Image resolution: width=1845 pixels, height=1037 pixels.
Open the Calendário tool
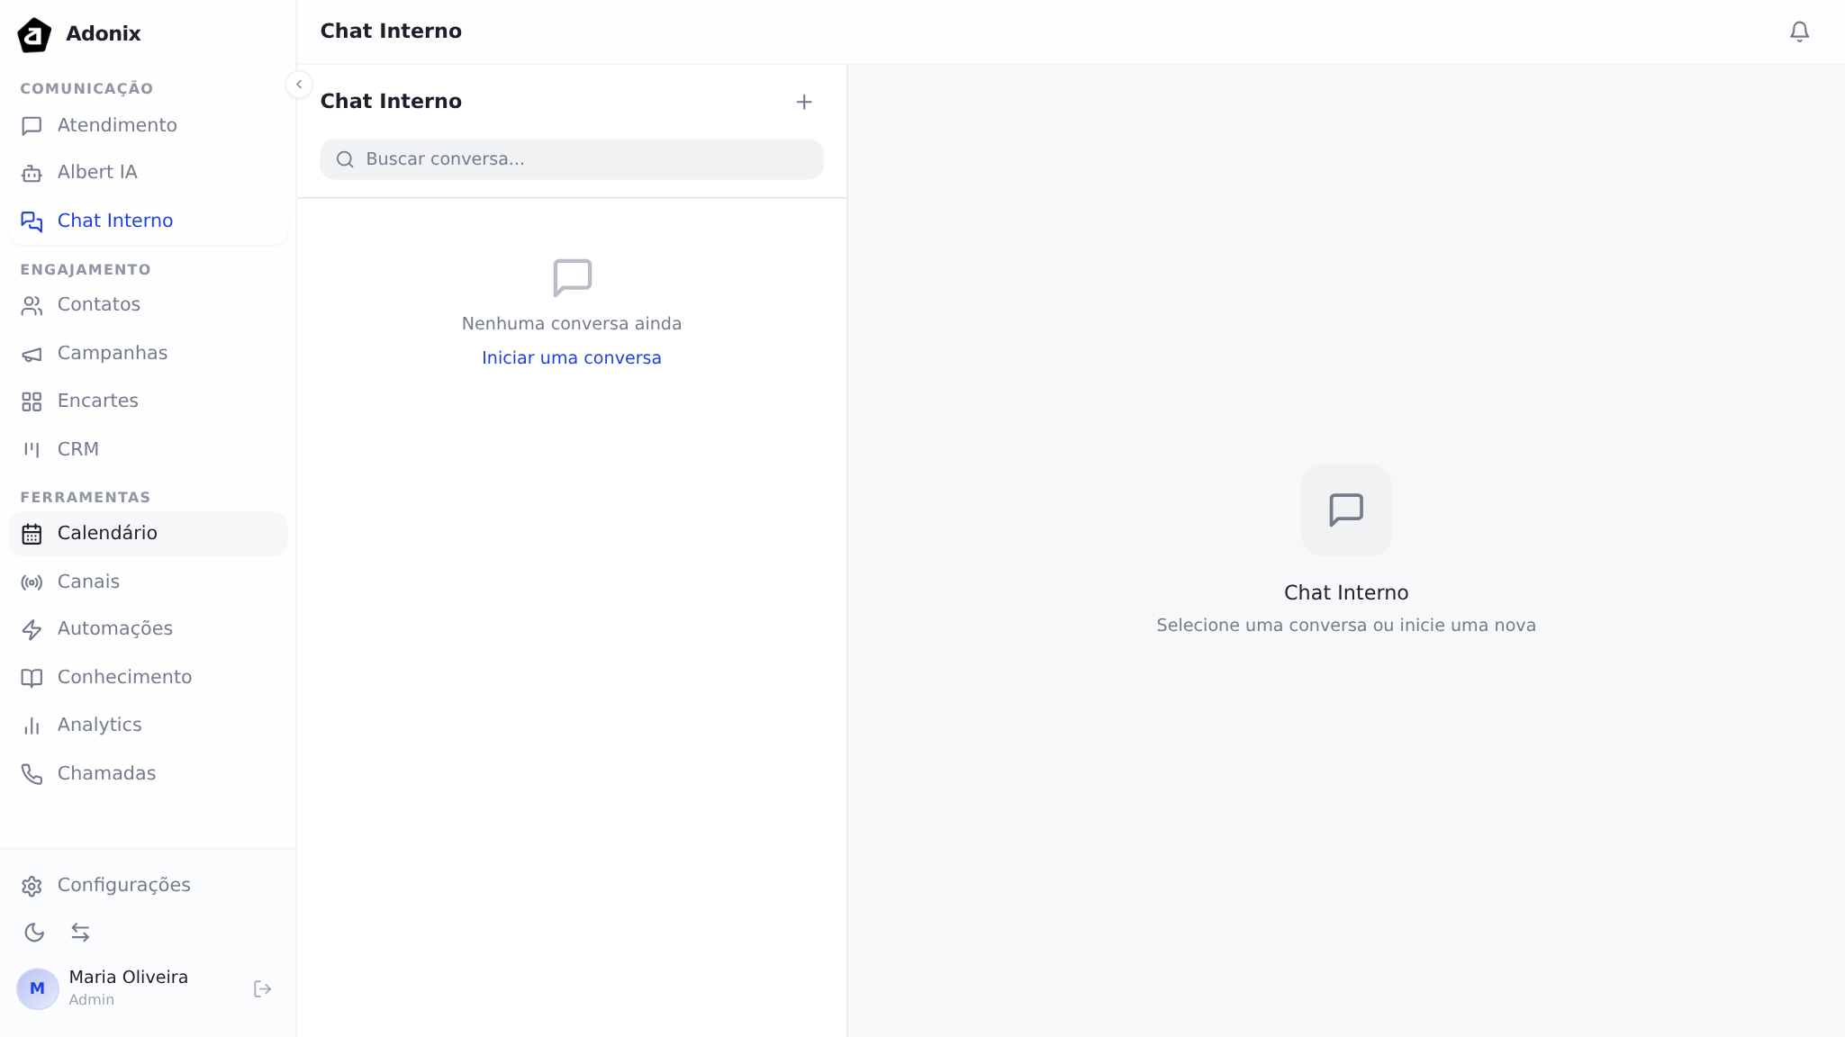click(x=107, y=534)
